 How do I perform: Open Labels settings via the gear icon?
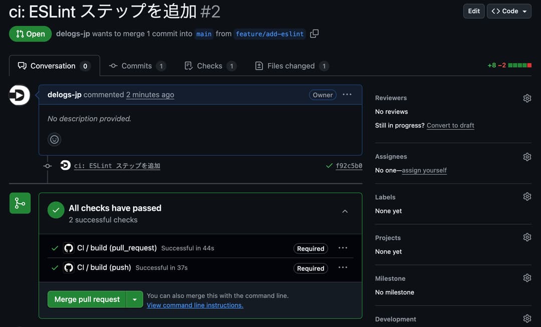click(x=527, y=196)
